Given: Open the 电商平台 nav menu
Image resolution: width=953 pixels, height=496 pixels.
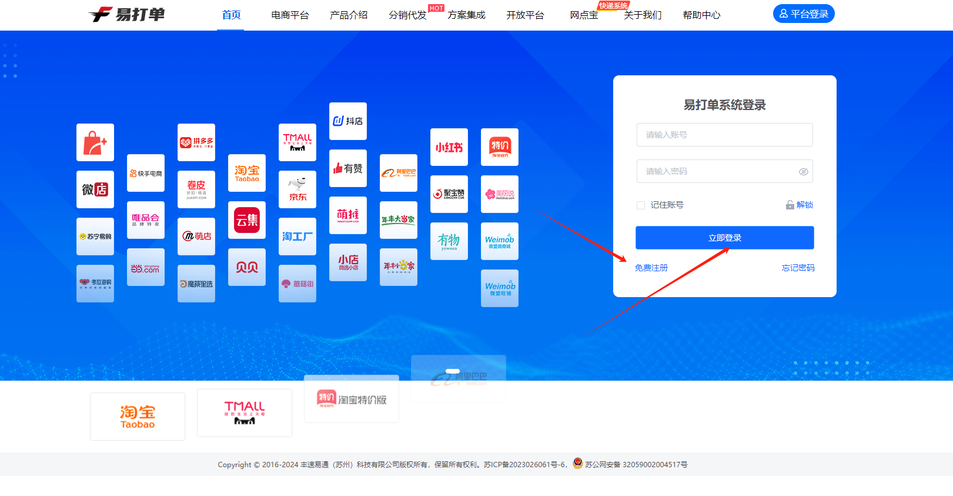Looking at the screenshot, I should [290, 15].
